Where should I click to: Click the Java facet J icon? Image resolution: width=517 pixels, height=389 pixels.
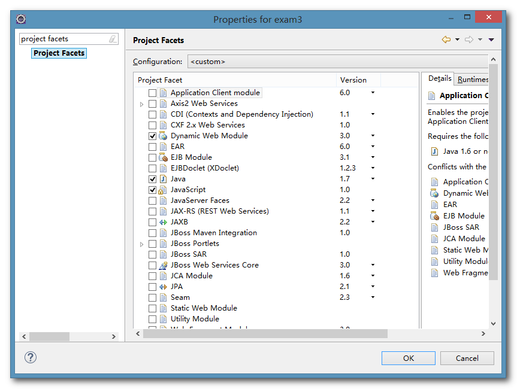pos(163,179)
